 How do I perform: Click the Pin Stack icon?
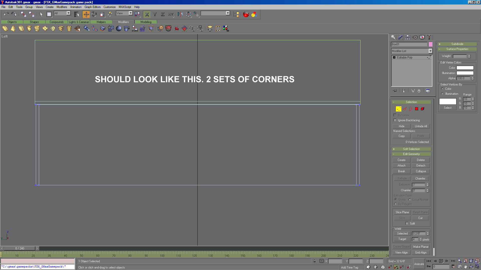click(395, 91)
